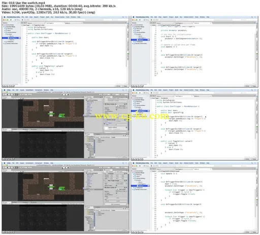Image resolution: width=260 pixels, height=235 pixels.
Task: Switch to Door.cs tab in first DoorTrigger frame
Action: [x=36, y=23]
